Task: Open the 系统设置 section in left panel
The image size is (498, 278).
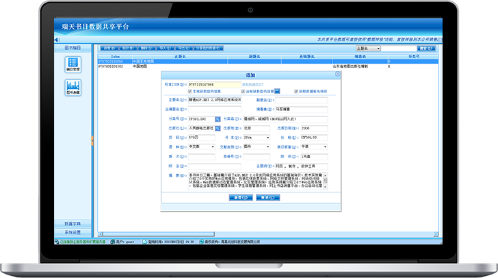Action: [72, 232]
